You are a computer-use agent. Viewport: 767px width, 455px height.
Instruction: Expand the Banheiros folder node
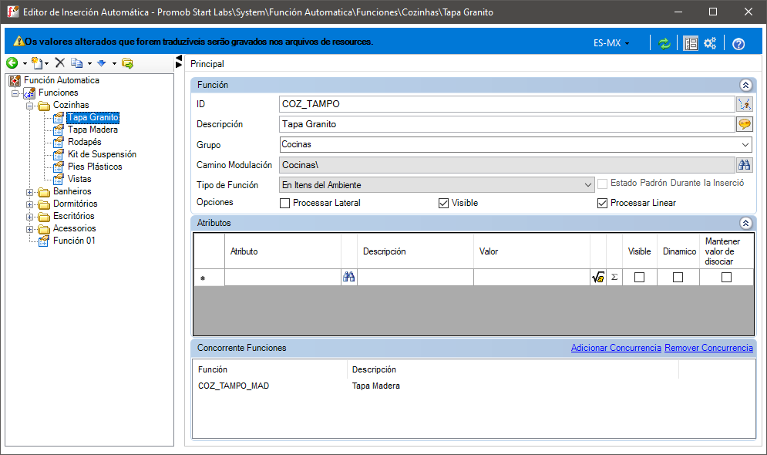pyautogui.click(x=30, y=192)
